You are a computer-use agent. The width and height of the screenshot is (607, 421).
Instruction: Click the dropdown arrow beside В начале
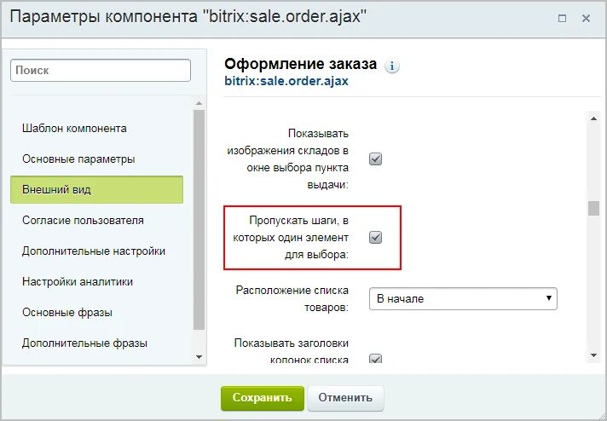pyautogui.click(x=548, y=298)
